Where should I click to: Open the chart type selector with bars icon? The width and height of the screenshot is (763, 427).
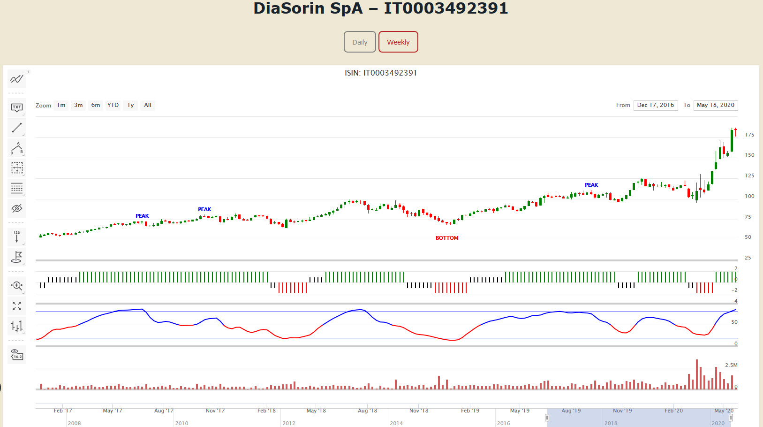click(x=16, y=326)
